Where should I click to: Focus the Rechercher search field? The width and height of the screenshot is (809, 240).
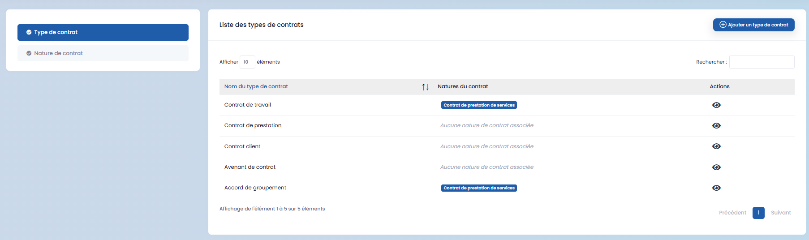(x=761, y=62)
